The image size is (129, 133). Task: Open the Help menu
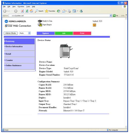click(x=33, y=7)
